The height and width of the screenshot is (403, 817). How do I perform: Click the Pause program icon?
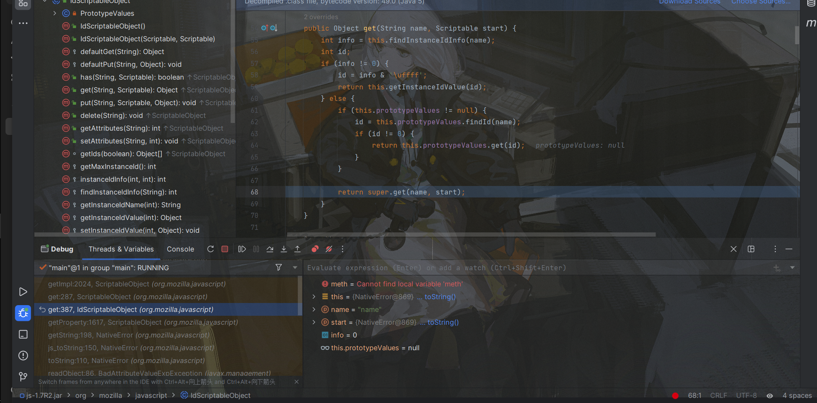pos(256,249)
